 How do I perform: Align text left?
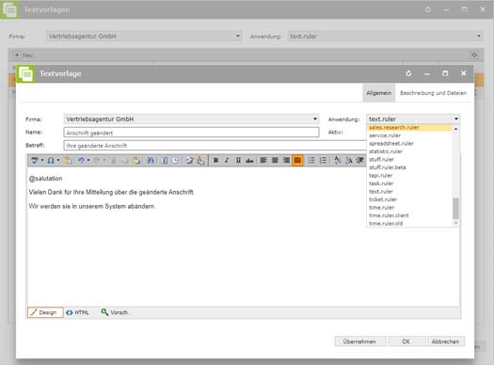pos(263,160)
